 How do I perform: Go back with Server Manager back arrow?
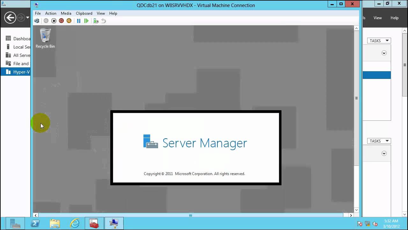(x=10, y=18)
